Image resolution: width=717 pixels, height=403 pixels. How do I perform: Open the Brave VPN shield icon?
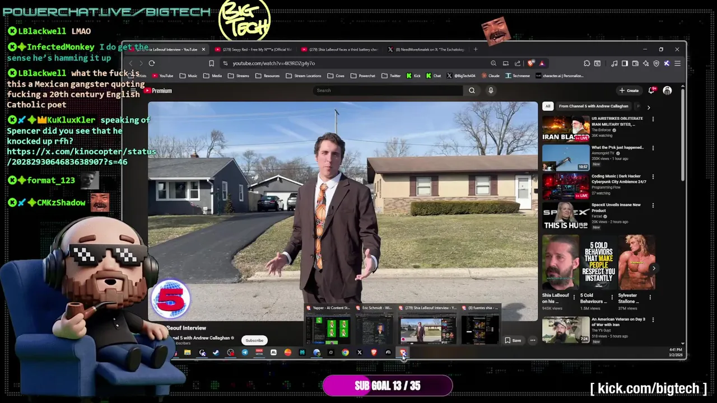[656, 63]
